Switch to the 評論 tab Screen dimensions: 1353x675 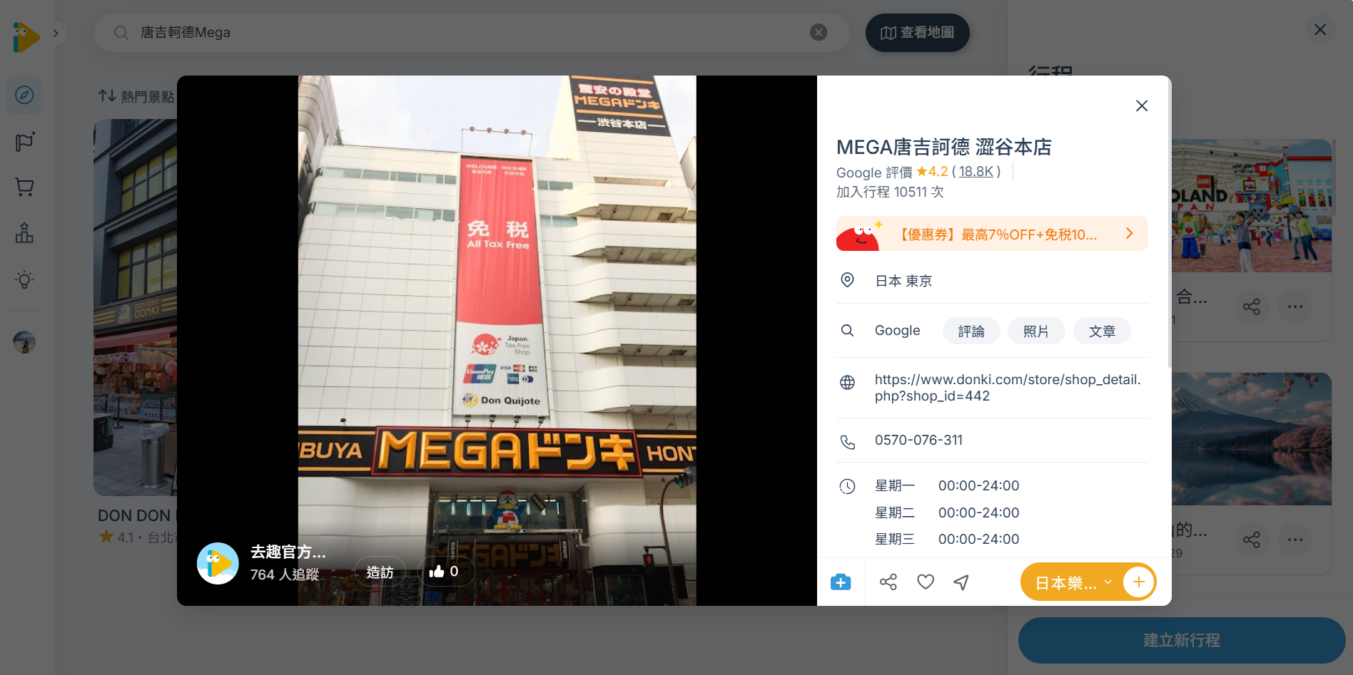click(x=971, y=331)
